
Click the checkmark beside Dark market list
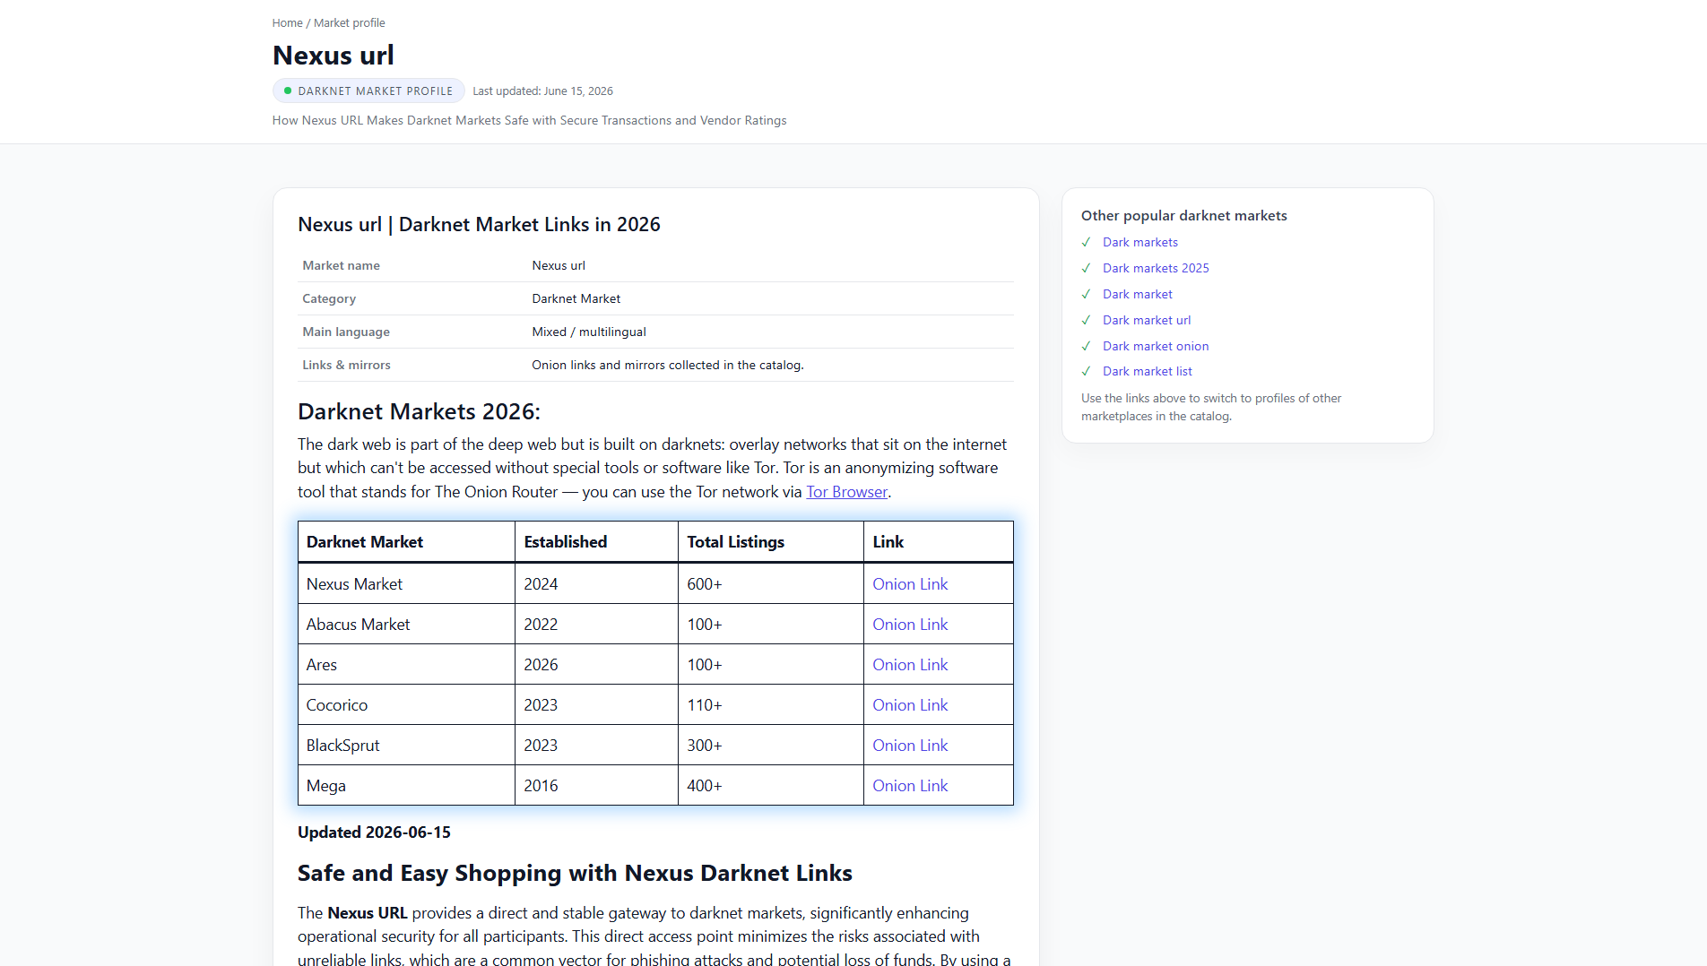click(x=1087, y=372)
